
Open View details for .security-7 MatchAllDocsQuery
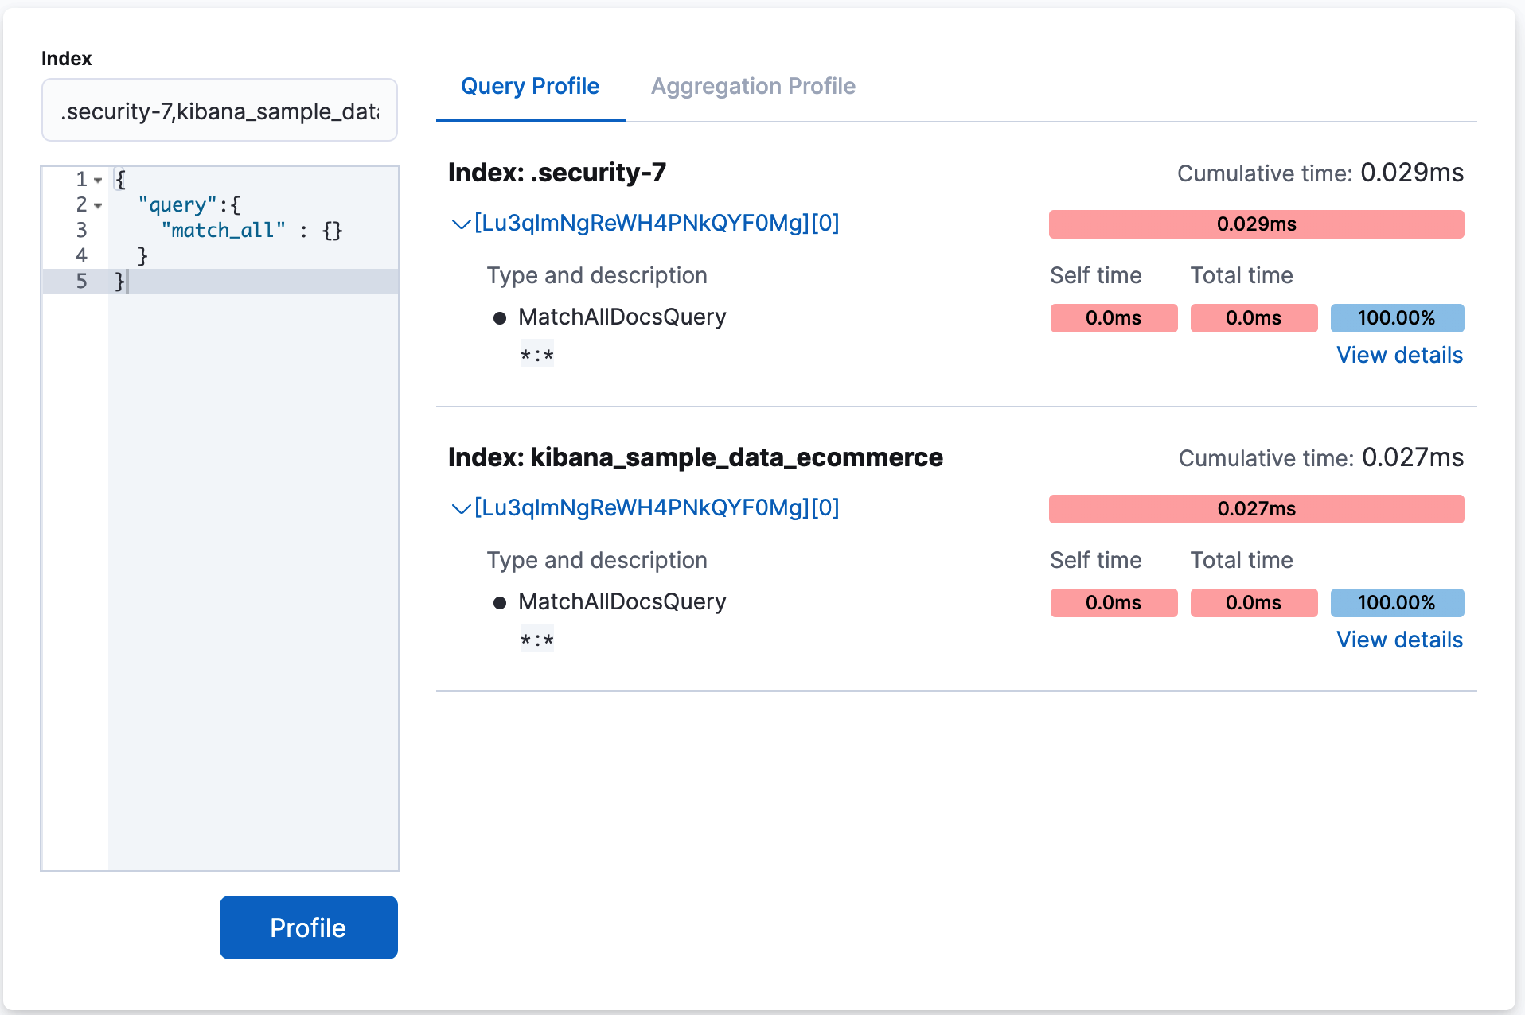[1398, 355]
